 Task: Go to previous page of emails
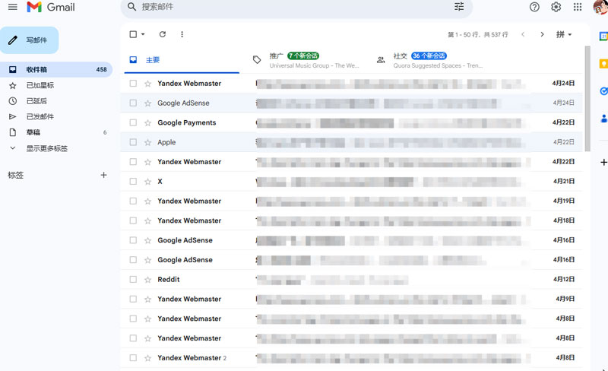pos(523,34)
